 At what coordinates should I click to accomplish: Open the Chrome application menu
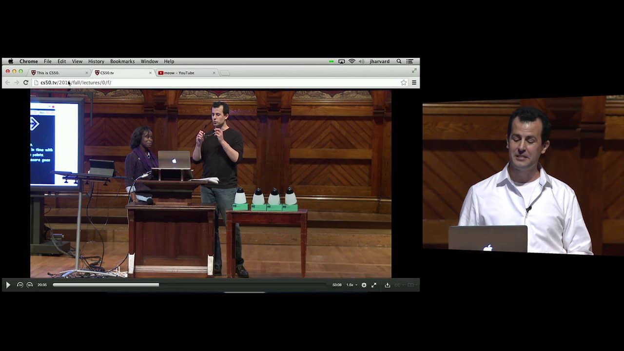[29, 61]
